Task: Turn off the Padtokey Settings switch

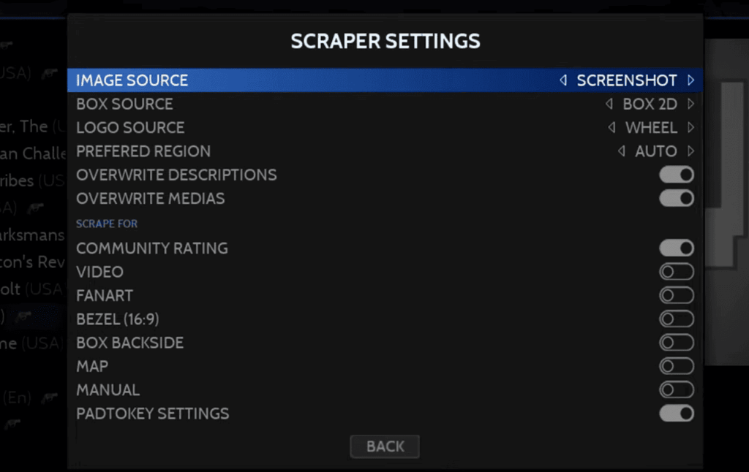Action: click(677, 414)
